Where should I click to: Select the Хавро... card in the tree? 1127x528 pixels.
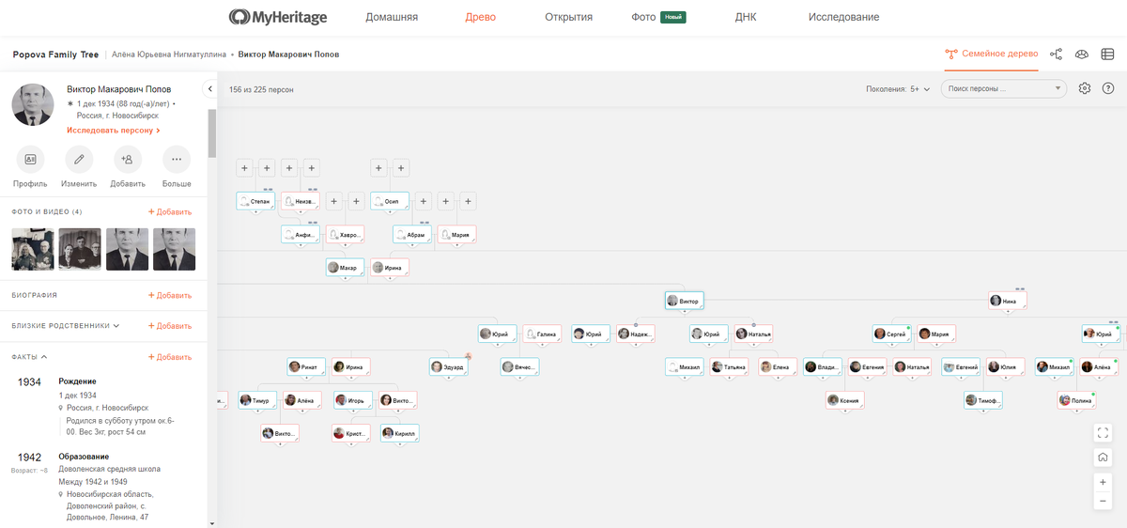[345, 235]
